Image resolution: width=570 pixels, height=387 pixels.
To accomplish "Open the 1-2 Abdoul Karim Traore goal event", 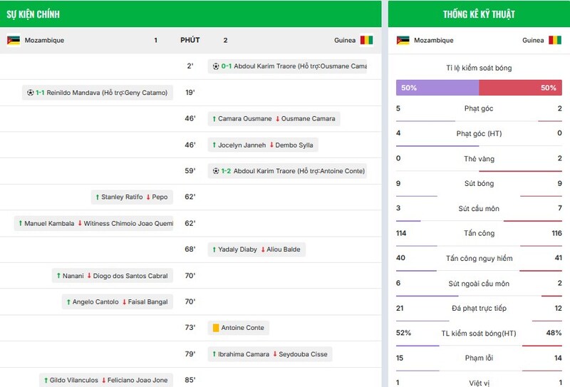I will pos(289,171).
